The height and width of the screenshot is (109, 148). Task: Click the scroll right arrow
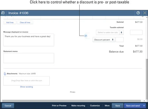pyautogui.click(x=144, y=101)
